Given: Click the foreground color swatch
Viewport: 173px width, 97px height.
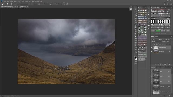Looking at the screenshot, I should pos(135,58).
